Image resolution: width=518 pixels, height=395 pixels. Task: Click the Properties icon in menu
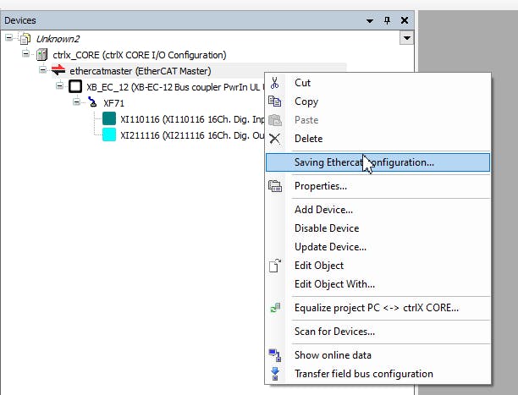point(274,186)
